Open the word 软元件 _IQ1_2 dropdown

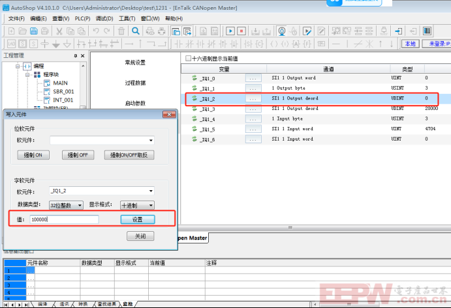(151, 191)
